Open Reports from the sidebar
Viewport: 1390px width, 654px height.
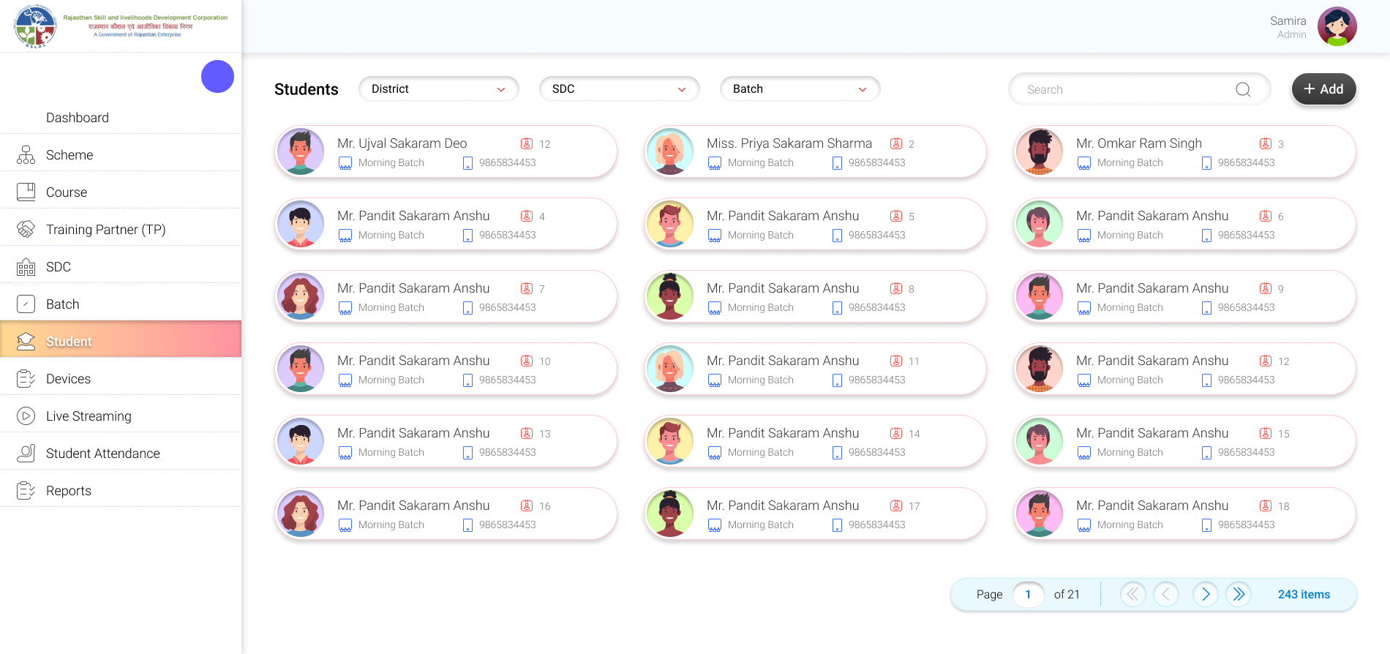69,491
